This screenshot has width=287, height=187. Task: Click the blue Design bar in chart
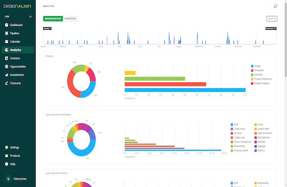pyautogui.click(x=184, y=90)
